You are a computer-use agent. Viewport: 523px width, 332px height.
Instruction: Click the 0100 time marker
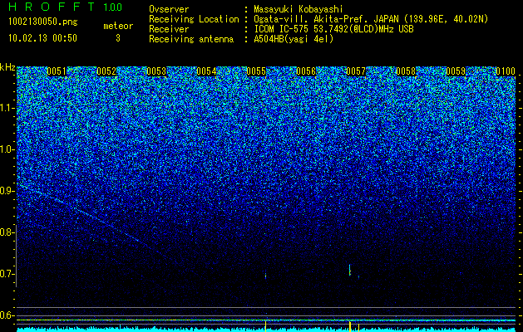(x=506, y=71)
